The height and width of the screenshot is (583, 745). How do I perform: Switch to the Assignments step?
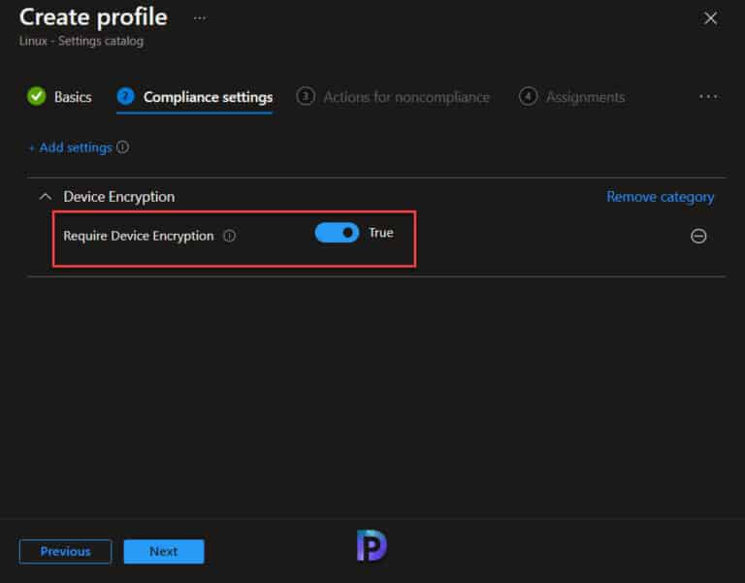pos(572,96)
